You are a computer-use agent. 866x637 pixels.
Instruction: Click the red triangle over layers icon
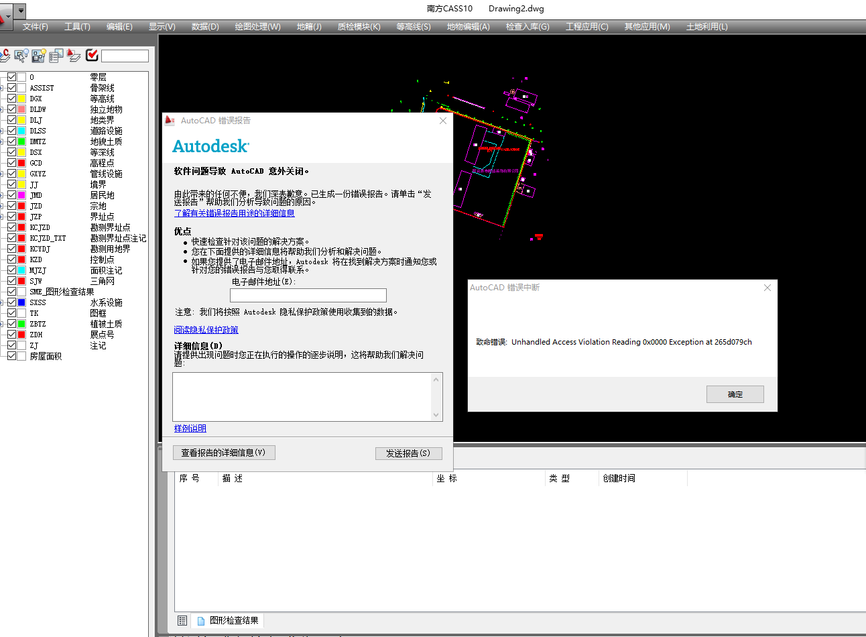(74, 56)
